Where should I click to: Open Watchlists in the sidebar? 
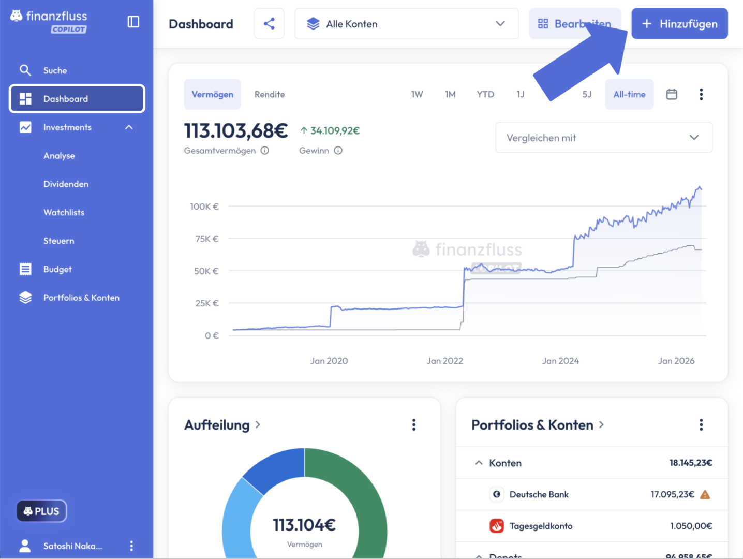64,213
